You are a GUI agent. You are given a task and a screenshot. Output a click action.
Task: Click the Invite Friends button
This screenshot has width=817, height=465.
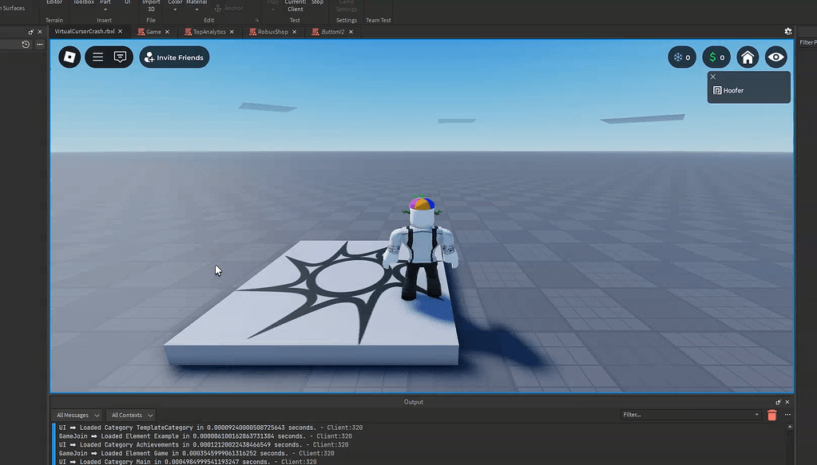click(x=174, y=57)
